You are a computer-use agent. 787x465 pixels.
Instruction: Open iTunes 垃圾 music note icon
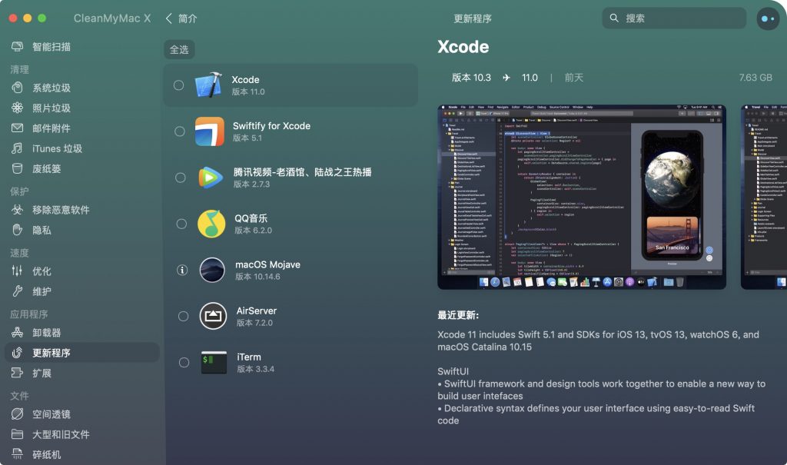tap(17, 148)
